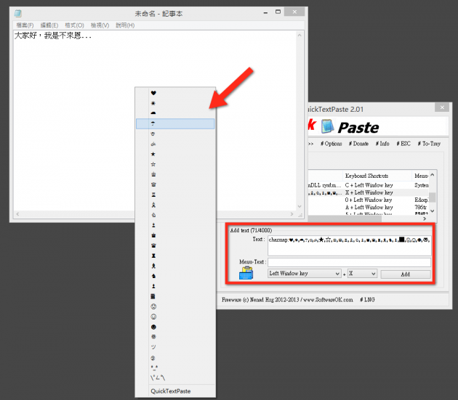Click the # To-Tray link

pyautogui.click(x=428, y=144)
